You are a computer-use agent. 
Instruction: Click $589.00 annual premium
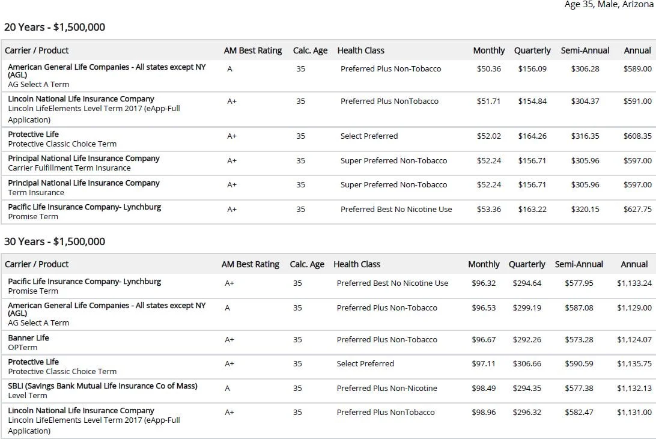click(x=637, y=68)
